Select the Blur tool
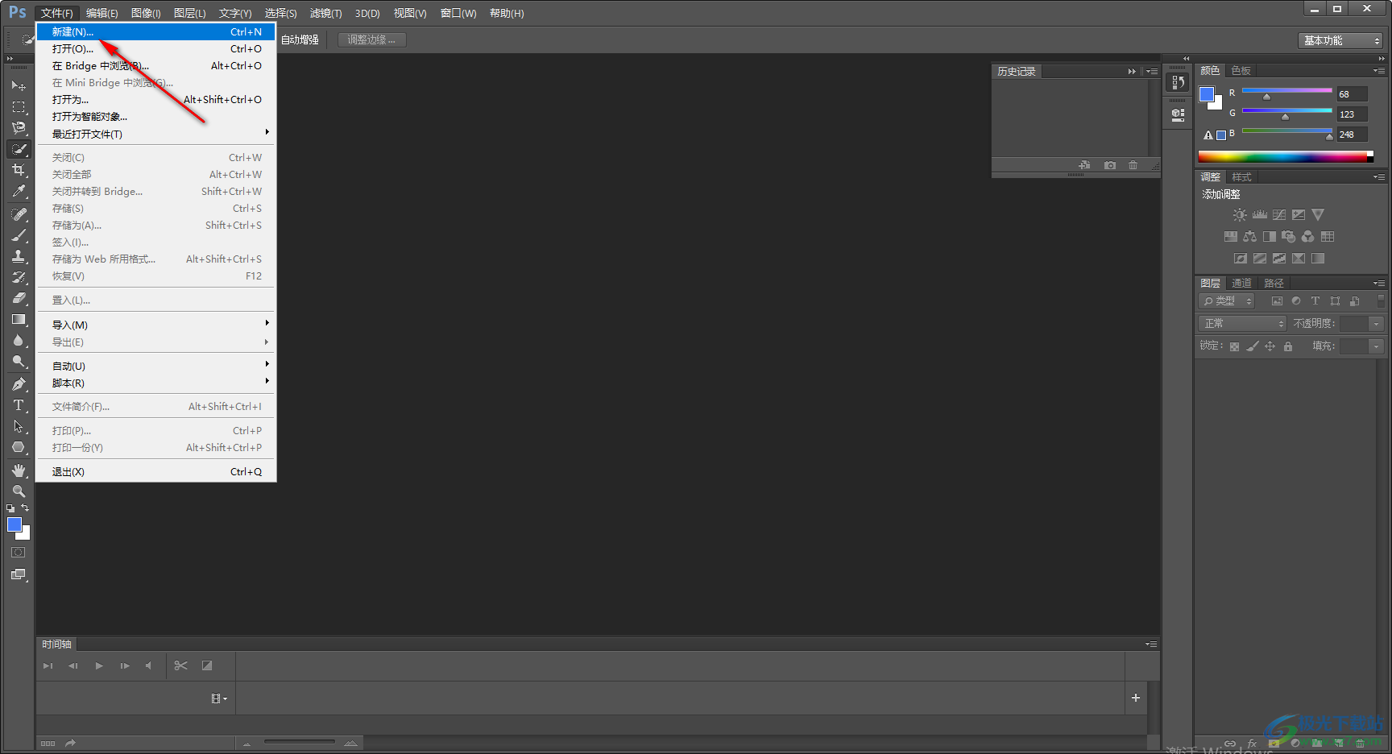 click(x=19, y=340)
